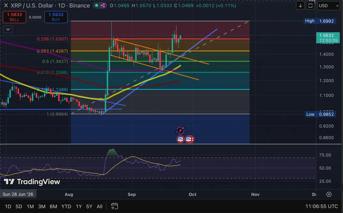Select the 3M time range
Screen dimensions: 343x213
click(x=42, y=206)
